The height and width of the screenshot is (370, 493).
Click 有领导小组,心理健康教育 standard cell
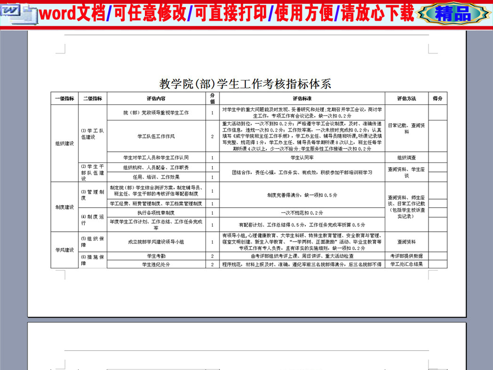tap(302, 242)
